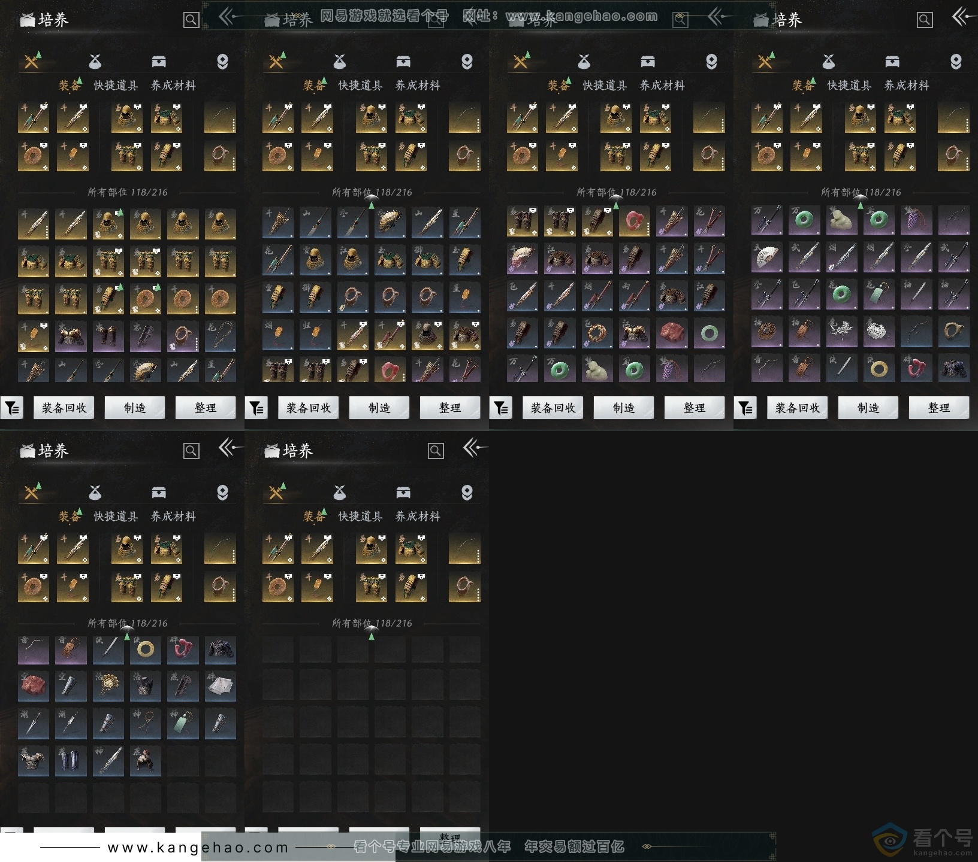Open search in the top-right 培养 panel

pyautogui.click(x=925, y=20)
